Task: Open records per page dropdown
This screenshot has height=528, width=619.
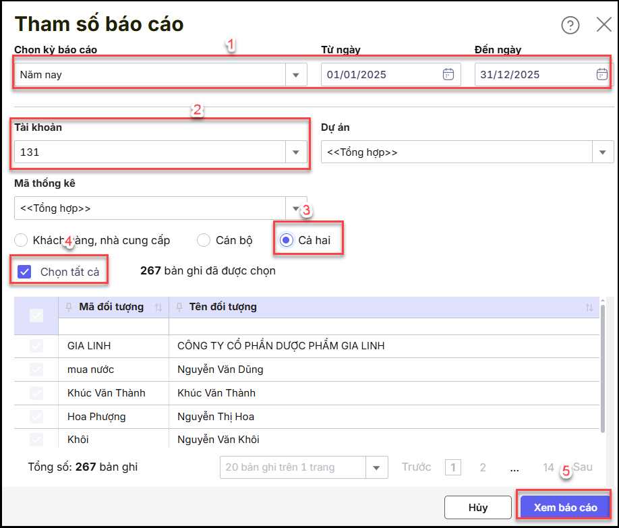Action: pyautogui.click(x=376, y=467)
